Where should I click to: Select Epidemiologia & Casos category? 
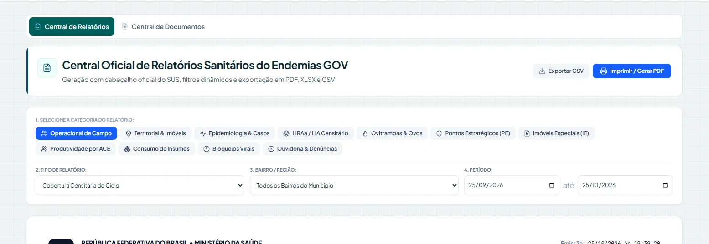[x=234, y=133]
